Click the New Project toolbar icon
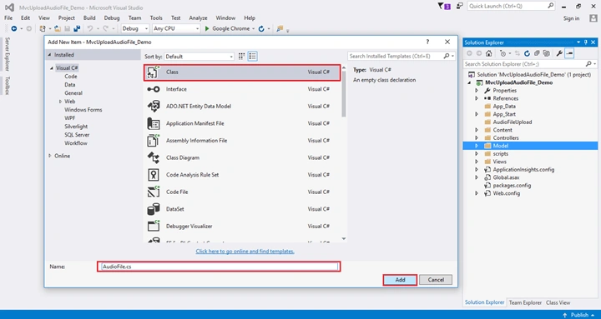Viewport: 601px width, 319px height. [x=43, y=28]
